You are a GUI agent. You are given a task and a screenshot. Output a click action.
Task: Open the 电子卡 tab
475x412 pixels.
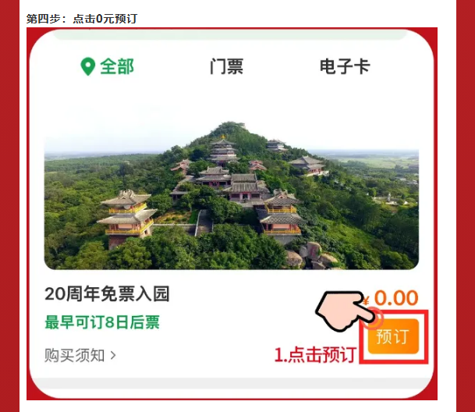pos(345,66)
